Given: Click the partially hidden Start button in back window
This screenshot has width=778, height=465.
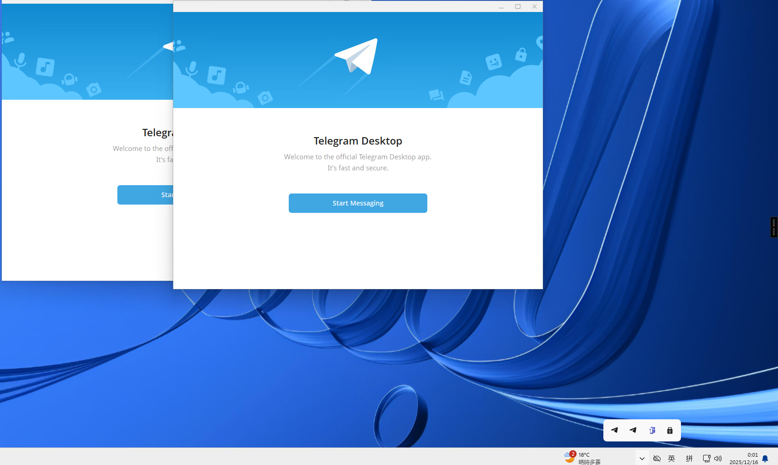Looking at the screenshot, I should (145, 195).
